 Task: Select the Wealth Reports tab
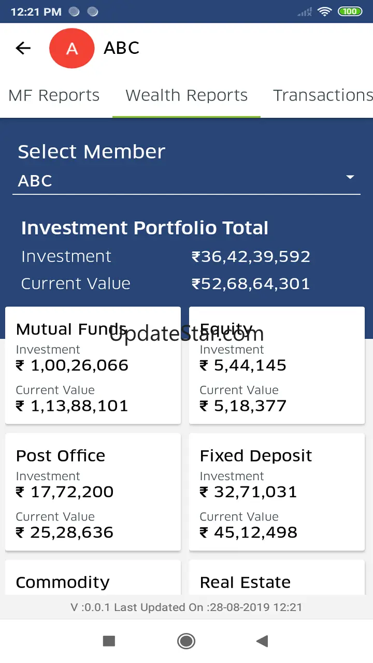coord(187,95)
